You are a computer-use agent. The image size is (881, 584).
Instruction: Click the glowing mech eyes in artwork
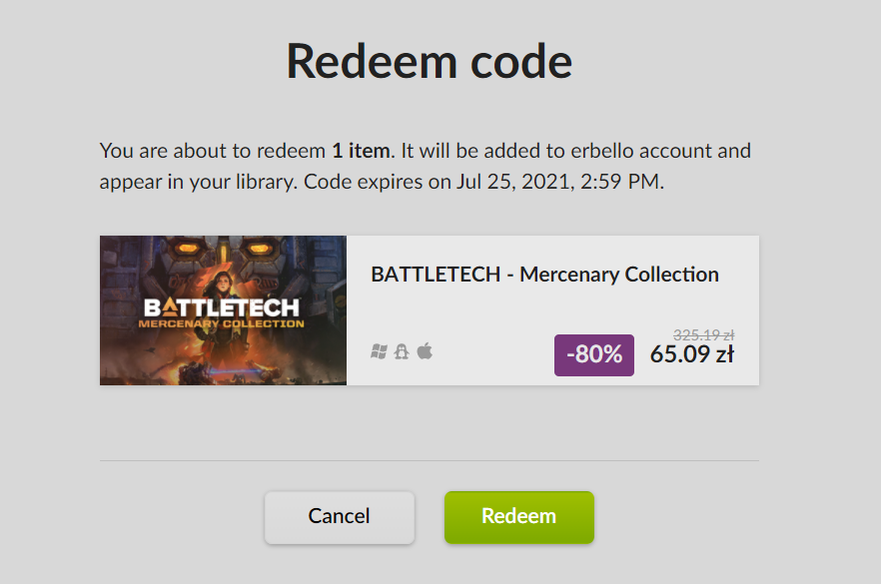[x=223, y=248]
